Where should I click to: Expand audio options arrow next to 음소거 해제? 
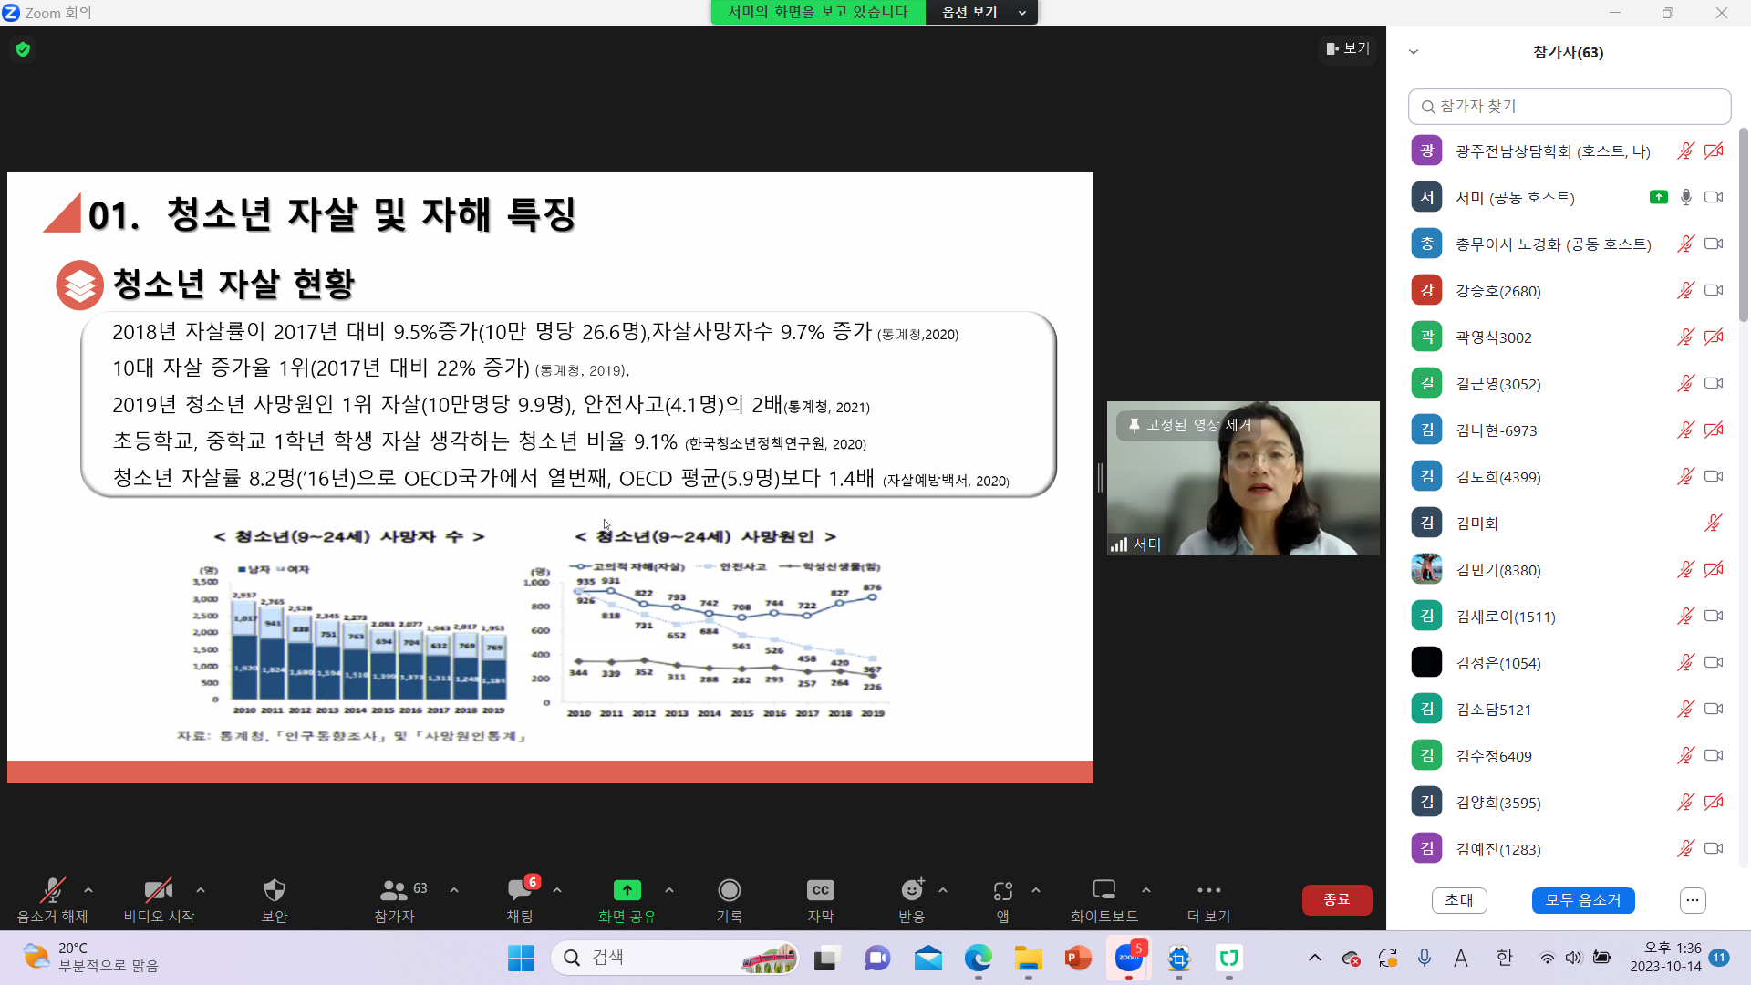88,889
